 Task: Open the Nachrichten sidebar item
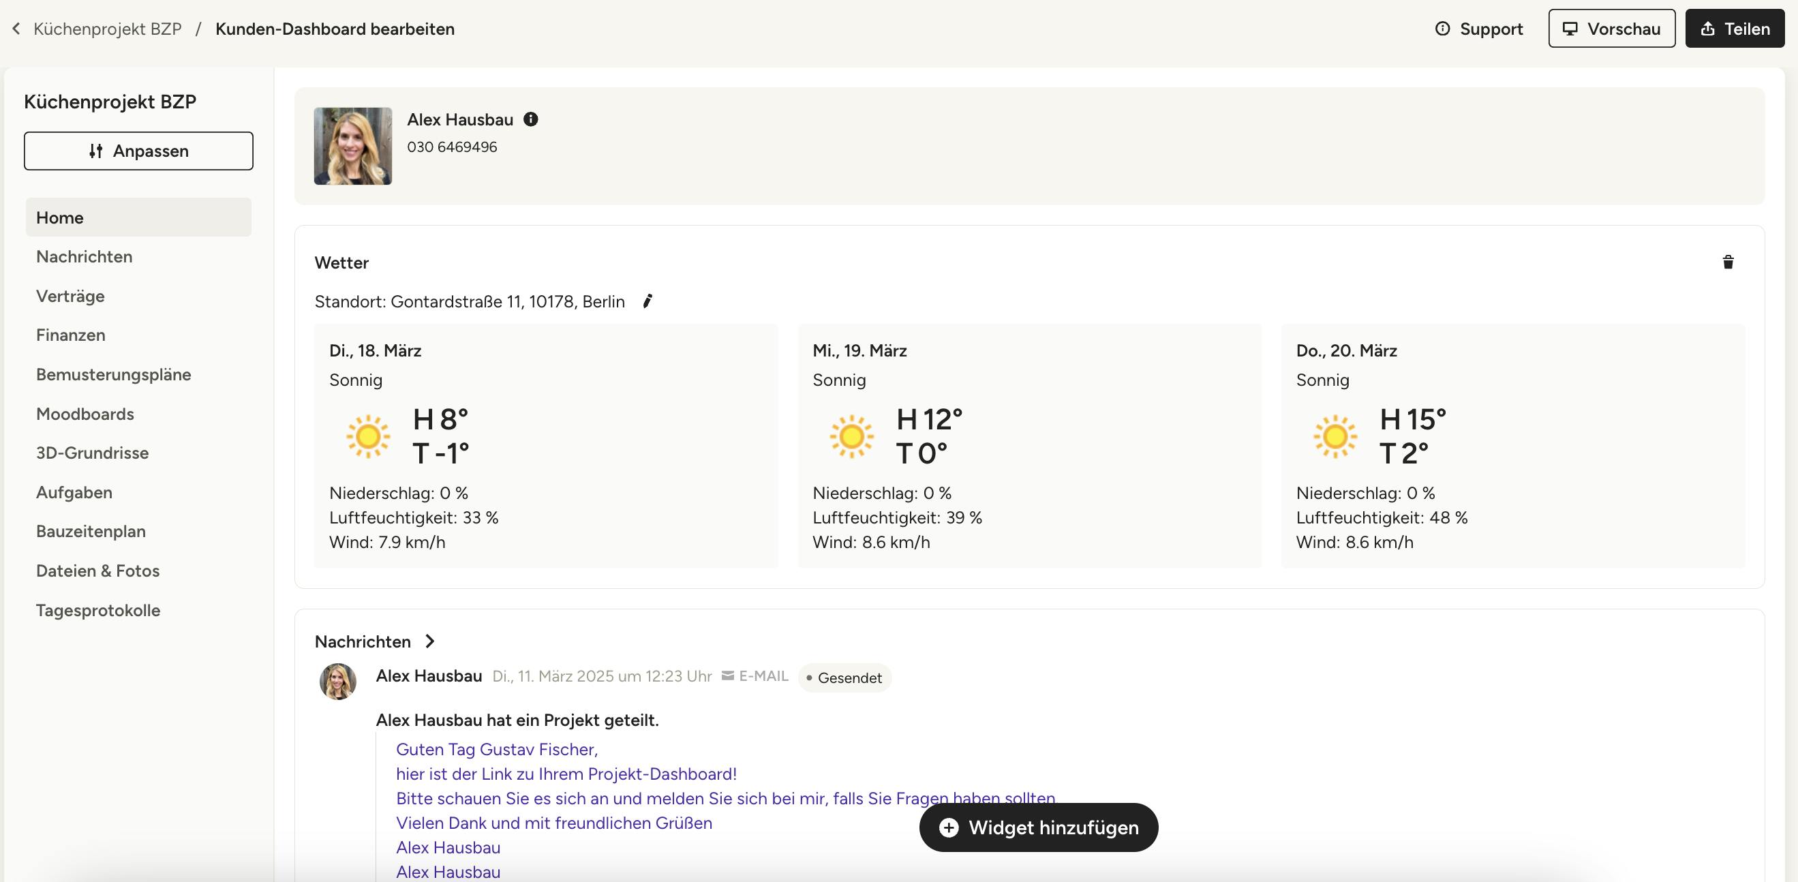[85, 257]
